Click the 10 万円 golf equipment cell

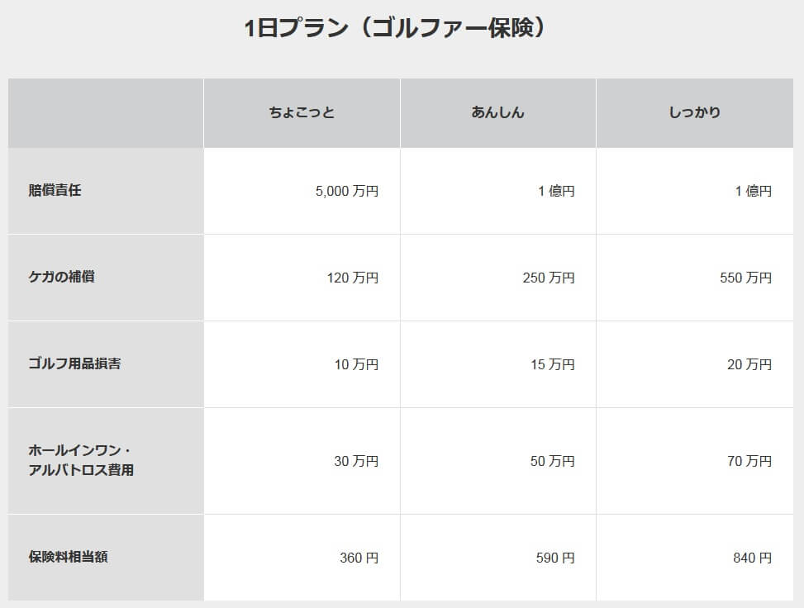tap(356, 364)
